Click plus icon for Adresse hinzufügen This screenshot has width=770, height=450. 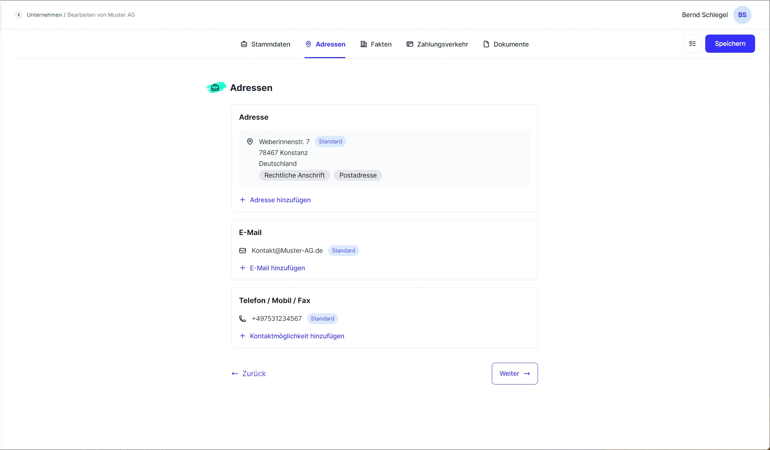(243, 200)
